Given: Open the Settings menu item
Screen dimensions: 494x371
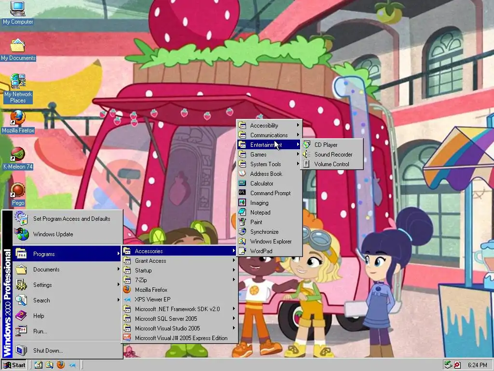Looking at the screenshot, I should [68, 285].
